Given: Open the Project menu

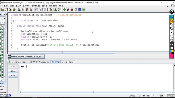Looking at the screenshot, I should tap(27, 6).
